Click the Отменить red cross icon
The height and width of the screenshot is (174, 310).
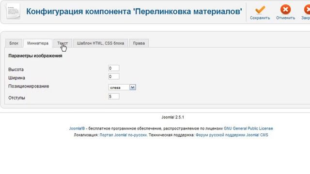285,10
